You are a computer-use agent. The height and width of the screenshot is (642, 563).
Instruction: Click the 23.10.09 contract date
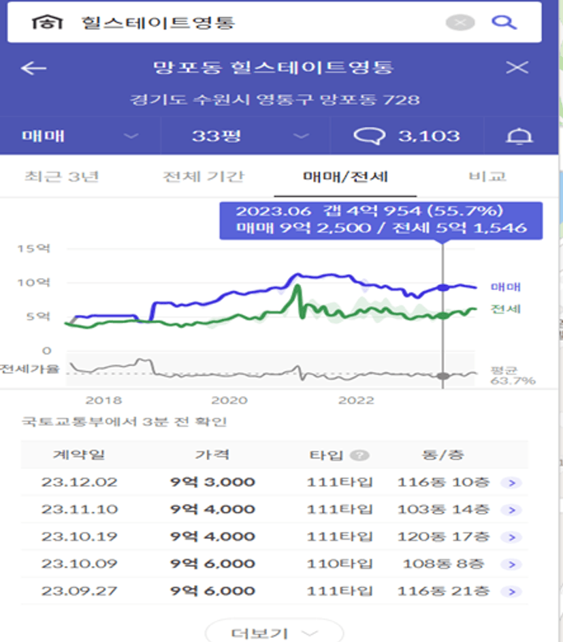pos(80,564)
